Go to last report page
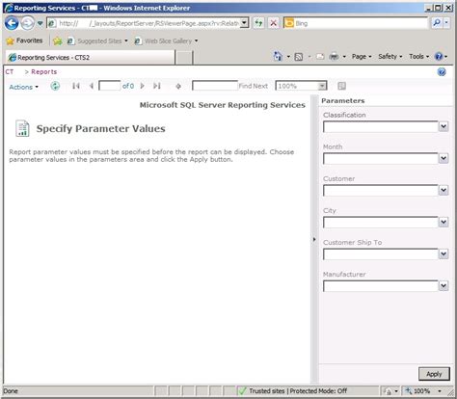 point(157,86)
